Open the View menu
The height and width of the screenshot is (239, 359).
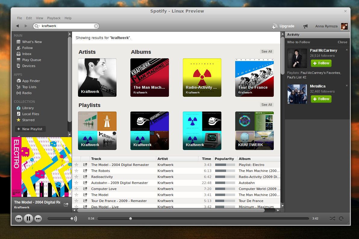pos(39,18)
